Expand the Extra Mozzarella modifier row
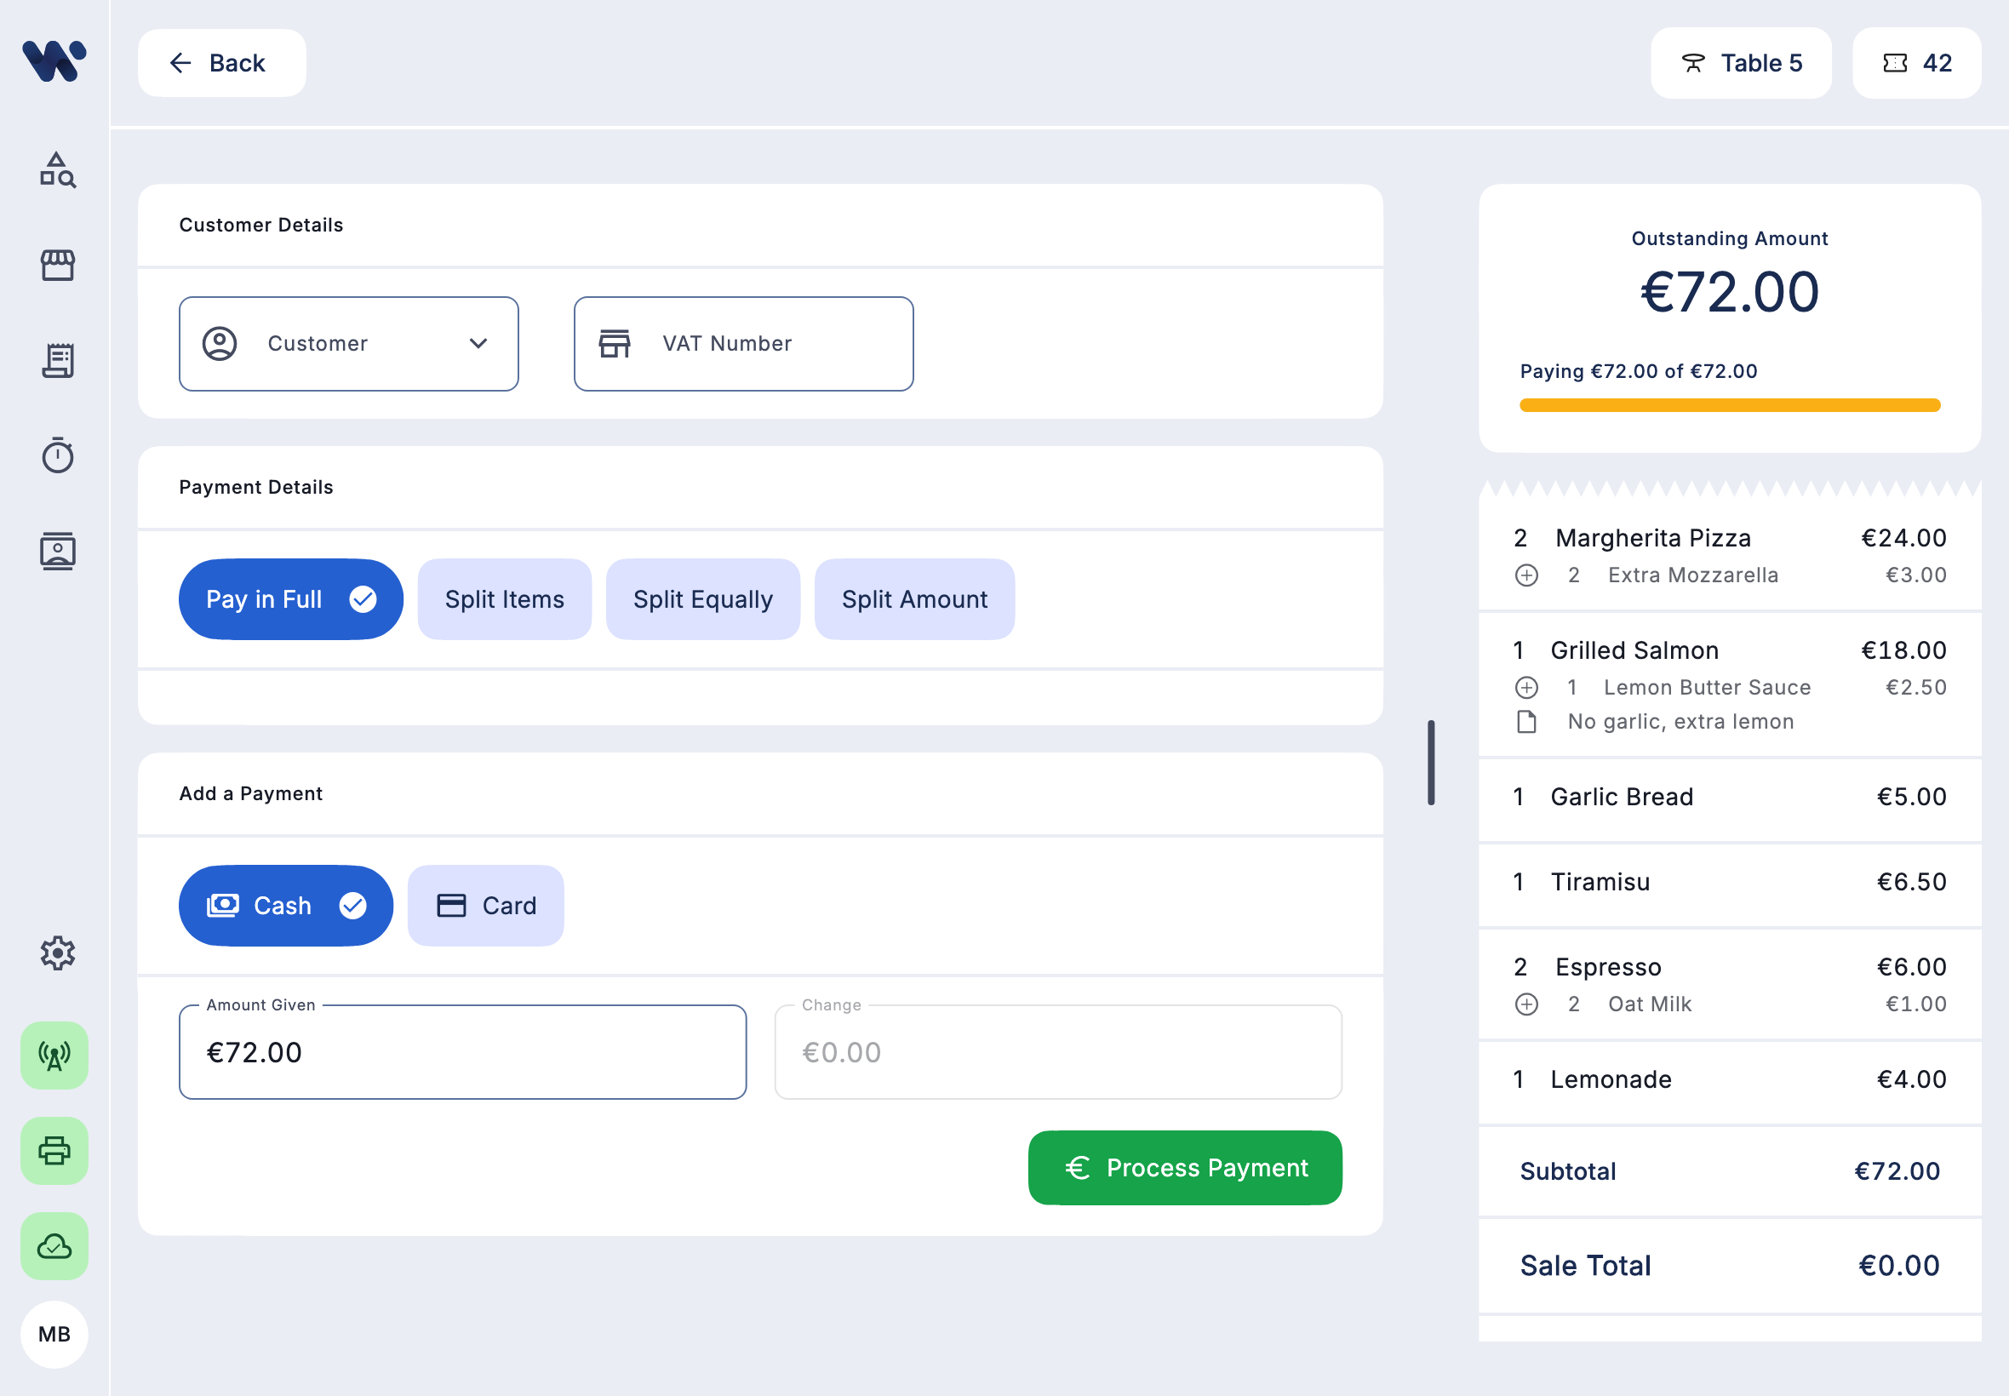 (x=1527, y=575)
